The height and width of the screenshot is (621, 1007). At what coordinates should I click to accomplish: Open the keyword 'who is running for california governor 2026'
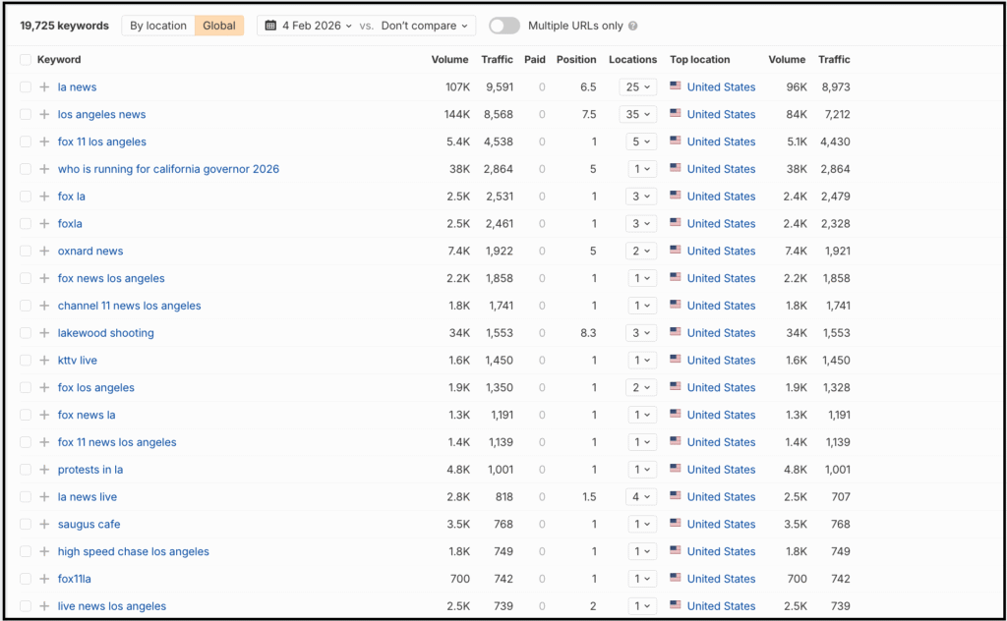coord(168,168)
